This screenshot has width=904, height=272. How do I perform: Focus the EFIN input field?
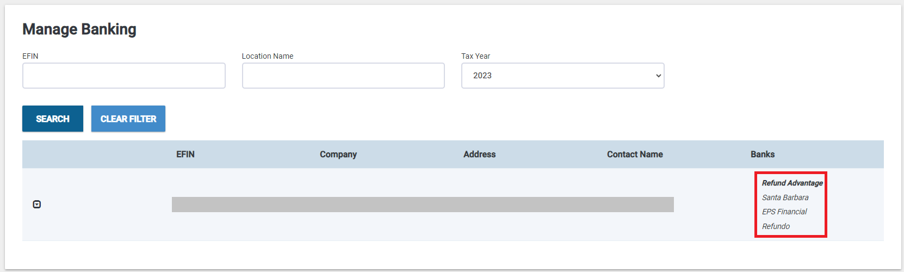point(124,76)
